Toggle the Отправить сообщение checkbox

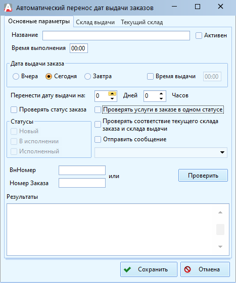(x=98, y=140)
